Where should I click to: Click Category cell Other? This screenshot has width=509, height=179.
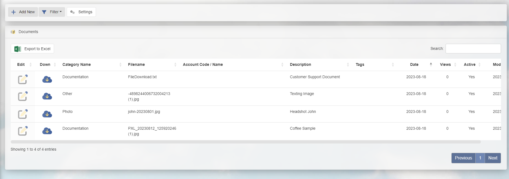point(67,94)
